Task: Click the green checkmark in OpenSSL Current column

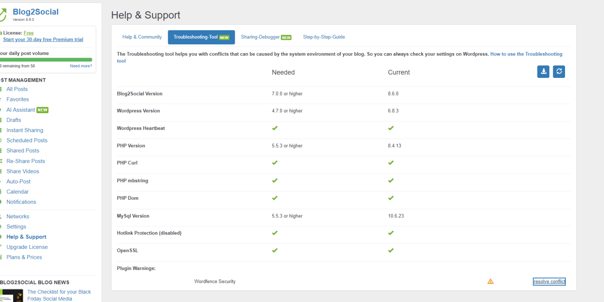Action: click(391, 250)
